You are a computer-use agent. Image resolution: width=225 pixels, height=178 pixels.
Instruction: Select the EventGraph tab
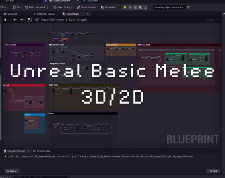[x=73, y=14]
